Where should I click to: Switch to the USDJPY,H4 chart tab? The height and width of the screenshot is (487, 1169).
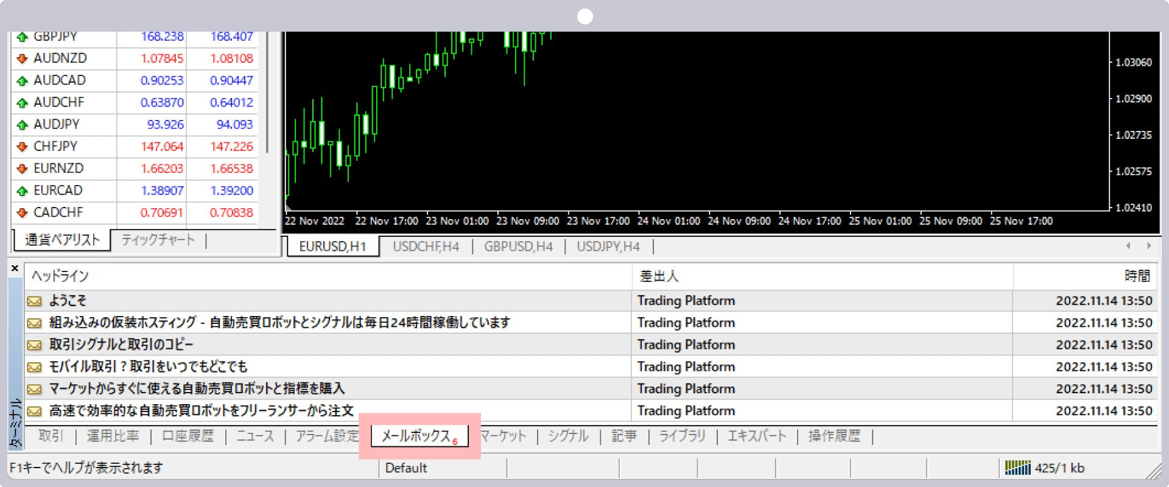608,247
